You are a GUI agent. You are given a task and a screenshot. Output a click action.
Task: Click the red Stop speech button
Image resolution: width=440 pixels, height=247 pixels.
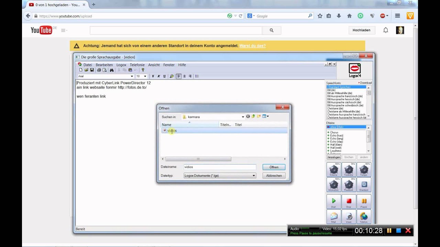tap(349, 201)
